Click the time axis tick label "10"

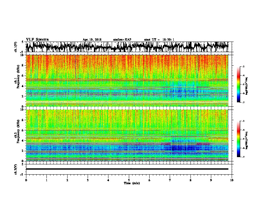point(232,180)
